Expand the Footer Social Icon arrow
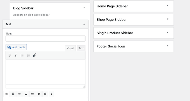Screen dimensions: 190x101 click(x=168, y=46)
